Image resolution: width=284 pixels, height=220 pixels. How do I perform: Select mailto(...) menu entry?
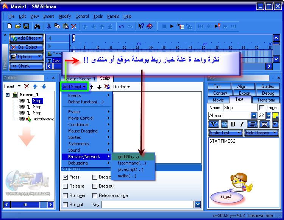[x=133, y=176]
